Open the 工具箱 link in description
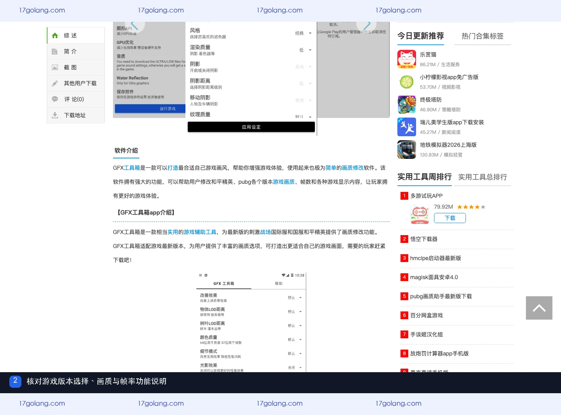The width and height of the screenshot is (561, 415). coord(132,168)
